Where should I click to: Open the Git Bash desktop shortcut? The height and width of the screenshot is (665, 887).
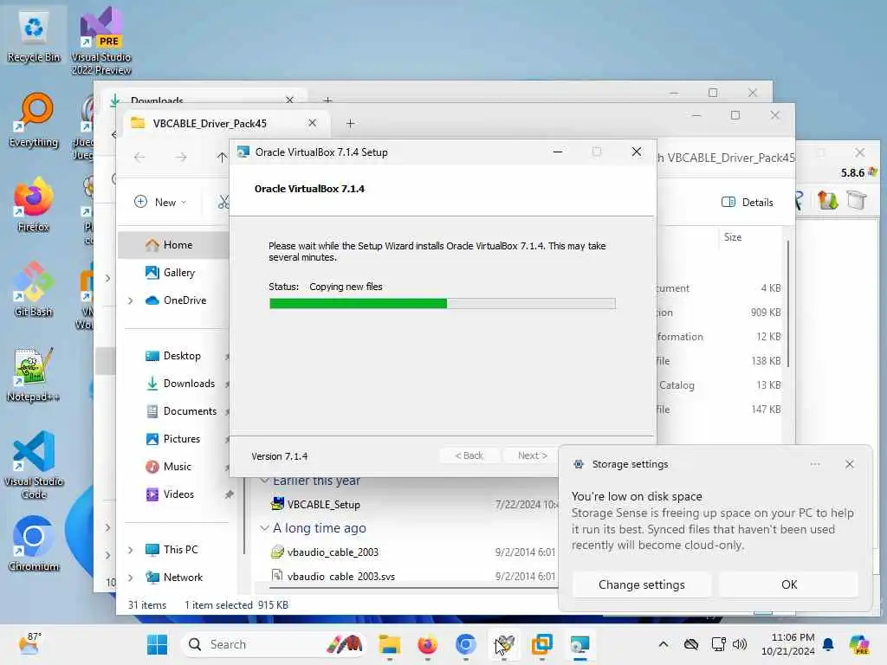34,289
